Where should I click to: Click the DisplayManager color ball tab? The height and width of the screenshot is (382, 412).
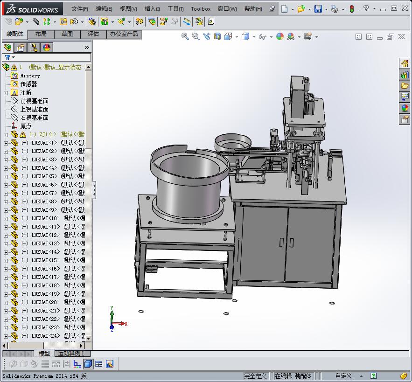tap(47, 48)
